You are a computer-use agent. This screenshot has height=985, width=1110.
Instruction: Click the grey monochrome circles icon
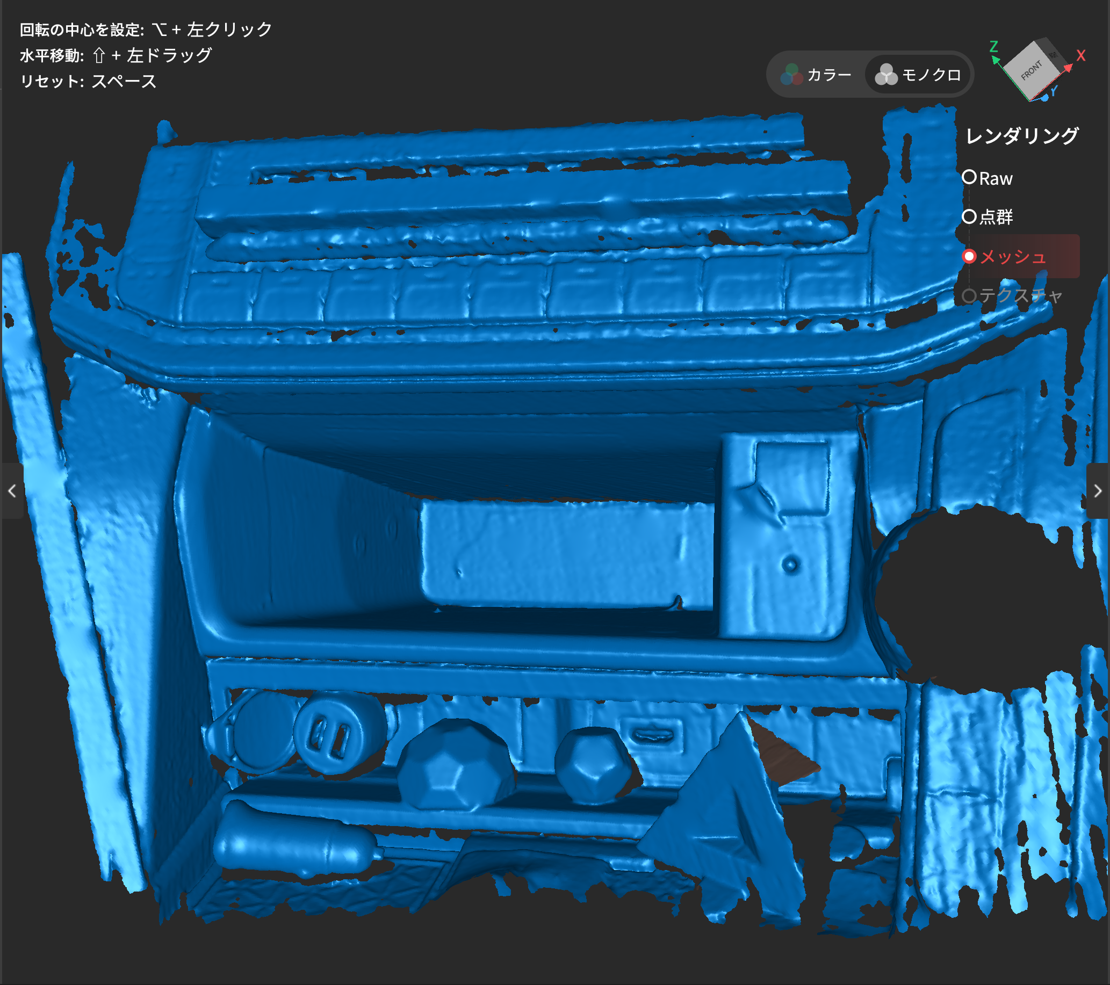886,75
